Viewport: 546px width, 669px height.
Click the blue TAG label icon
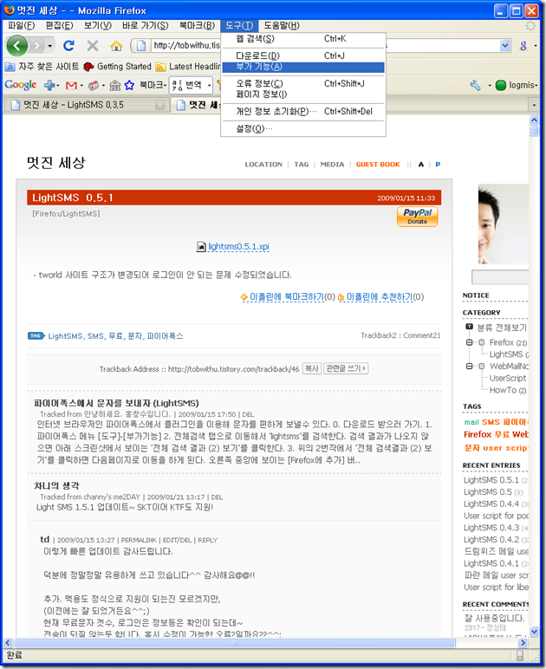click(36, 335)
